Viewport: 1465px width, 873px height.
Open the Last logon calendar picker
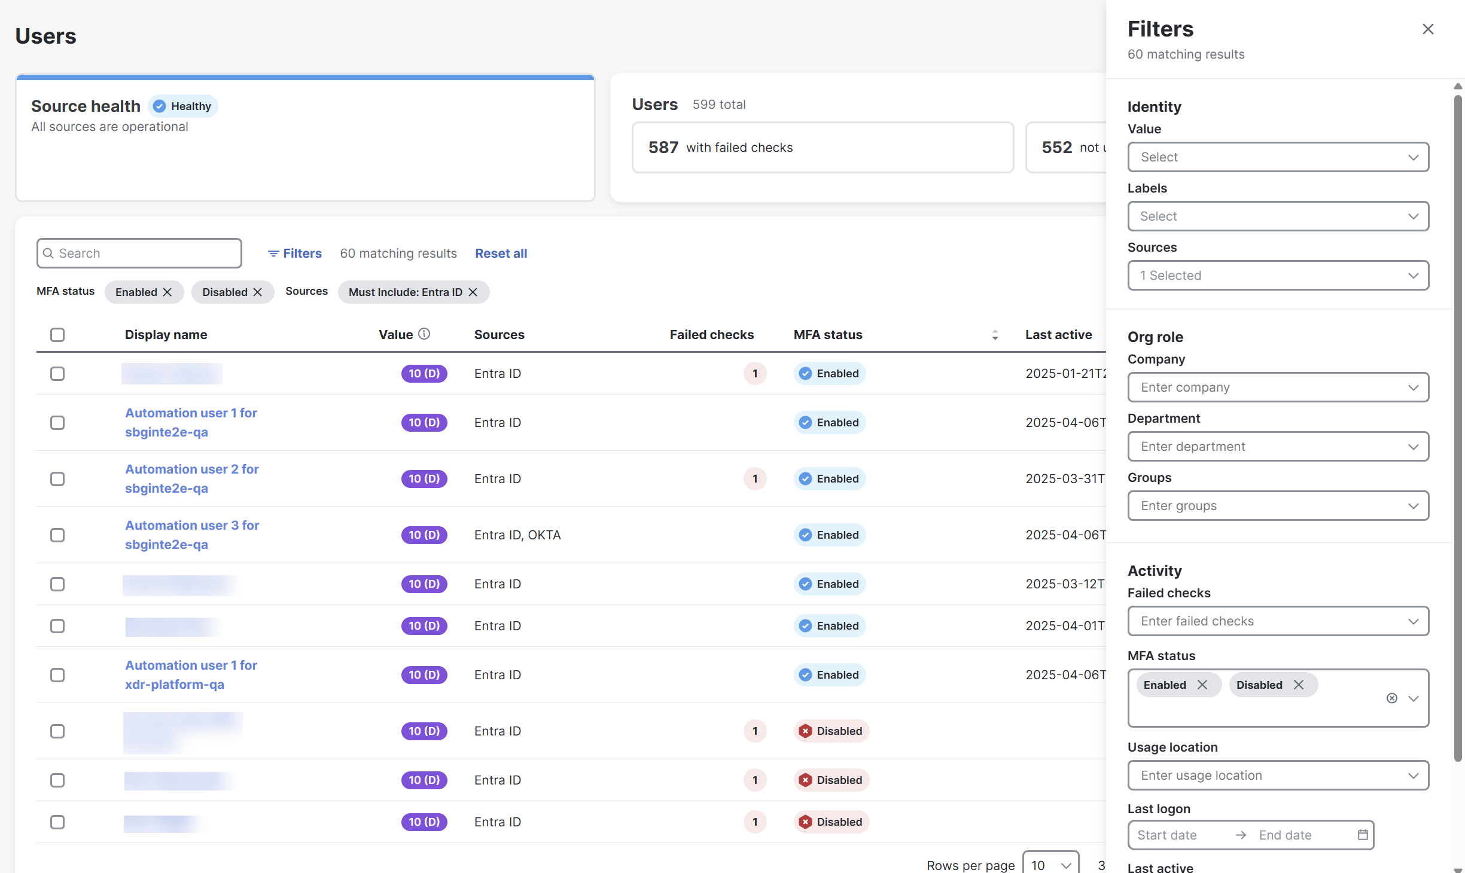[x=1363, y=835]
